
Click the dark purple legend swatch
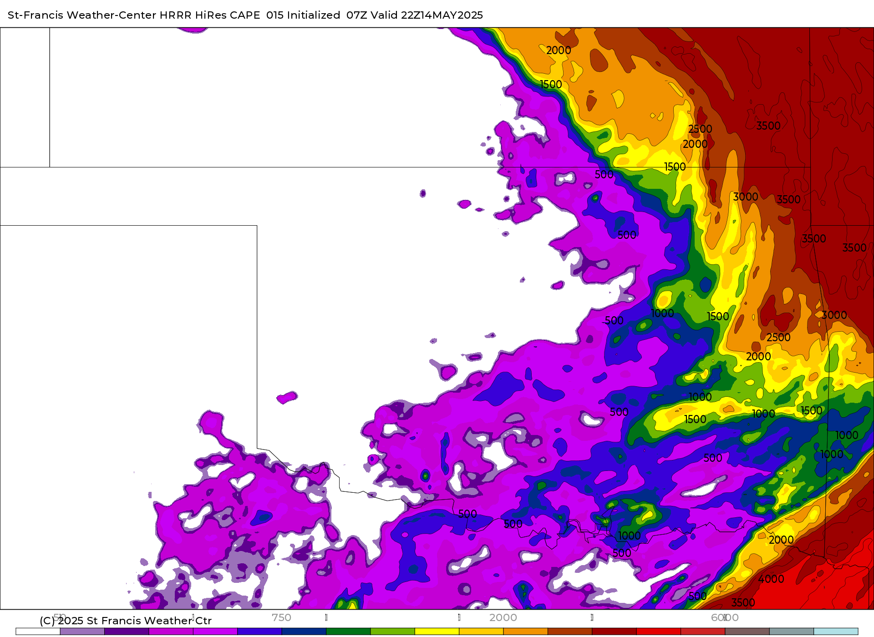pos(127,632)
